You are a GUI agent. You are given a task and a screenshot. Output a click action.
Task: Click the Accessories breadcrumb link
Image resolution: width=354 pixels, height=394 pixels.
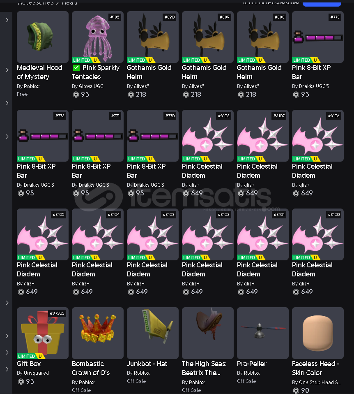(x=36, y=3)
